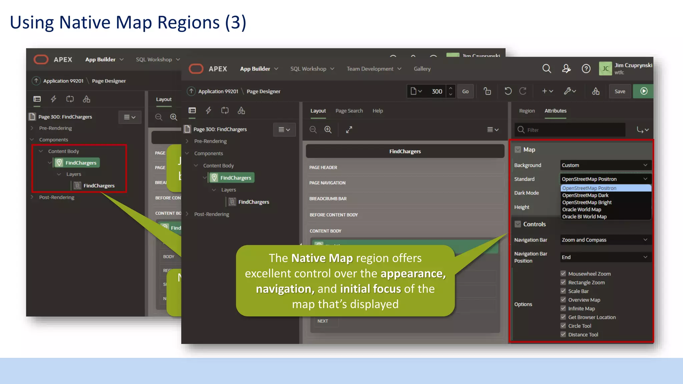
Task: Open the administration user icon in front header
Action: tap(566, 69)
